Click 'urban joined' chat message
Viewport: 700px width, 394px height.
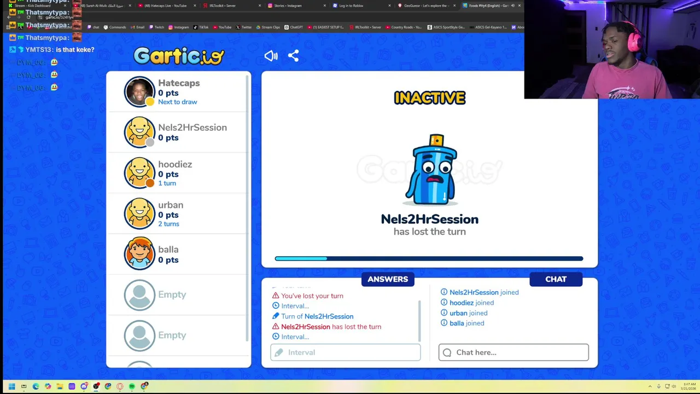464,313
